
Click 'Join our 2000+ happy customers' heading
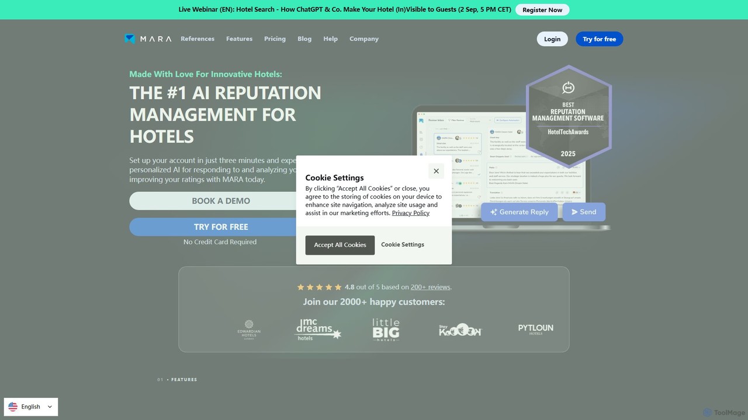coord(374,302)
